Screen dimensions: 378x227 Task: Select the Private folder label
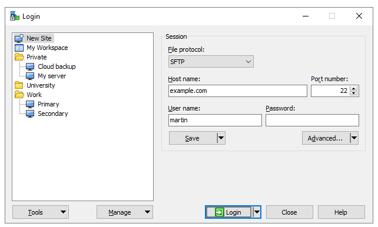pos(37,57)
